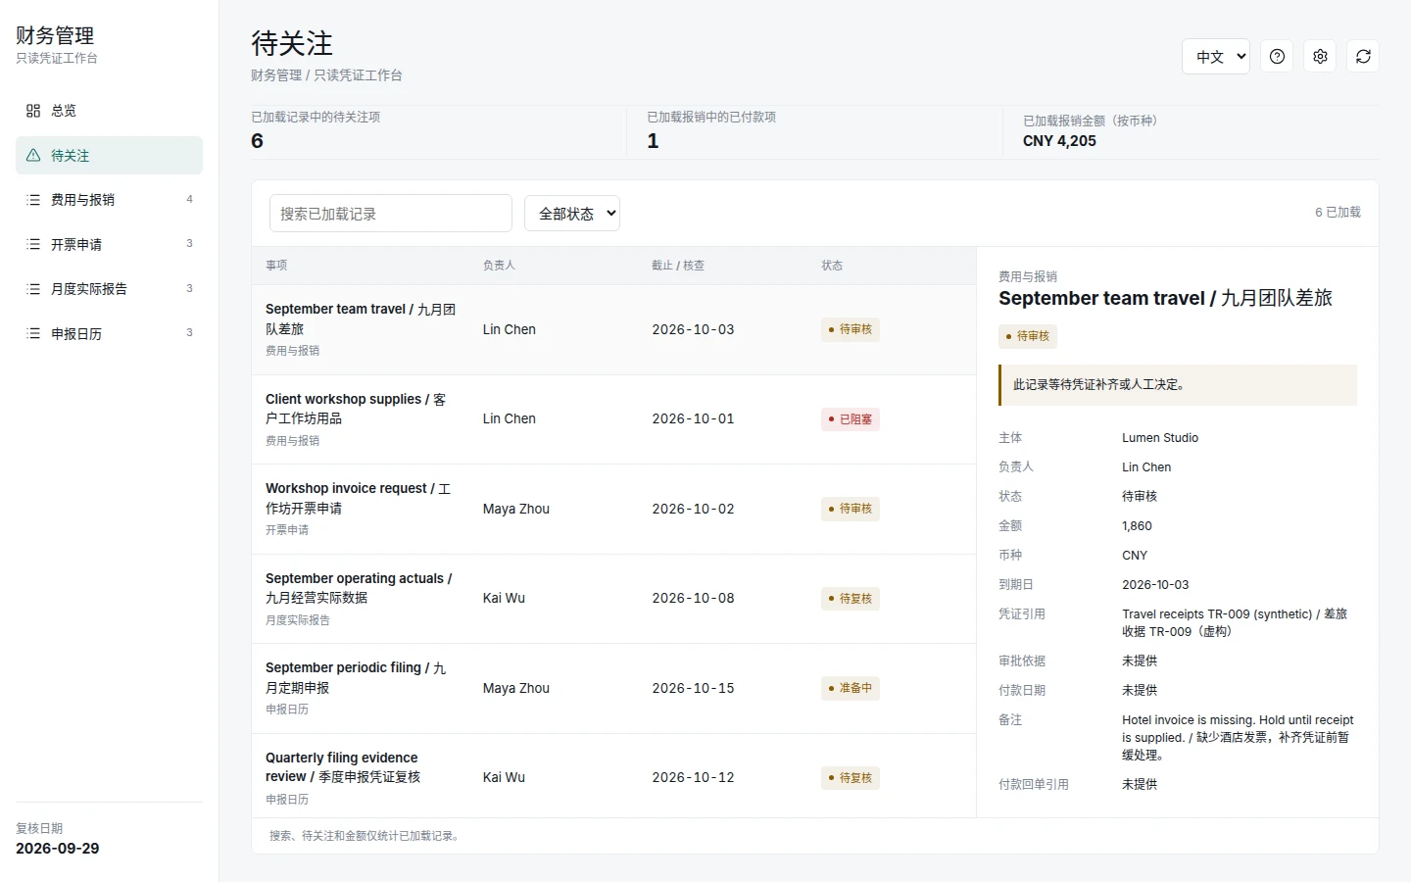Go to the 总览 overview page
Image resolution: width=1411 pixels, height=882 pixels.
click(109, 111)
